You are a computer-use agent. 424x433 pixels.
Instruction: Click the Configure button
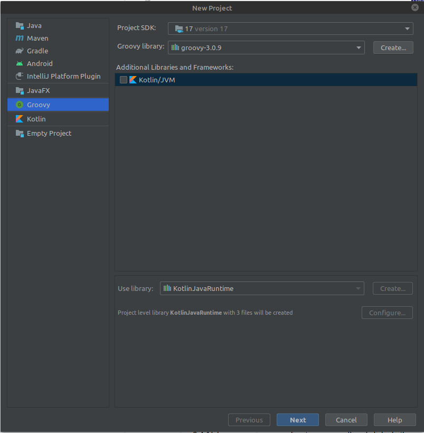click(387, 313)
